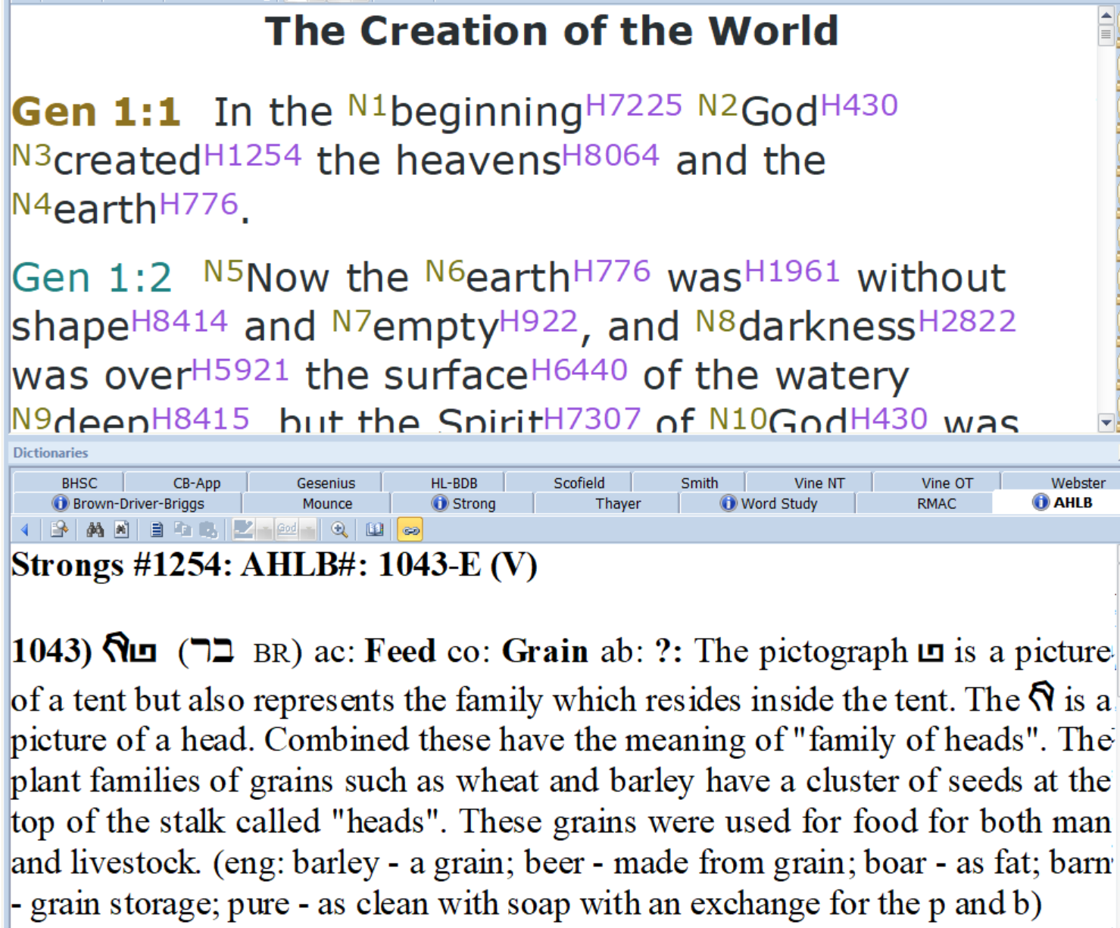
Task: Click the zoom magnifying glass icon
Action: click(x=339, y=530)
